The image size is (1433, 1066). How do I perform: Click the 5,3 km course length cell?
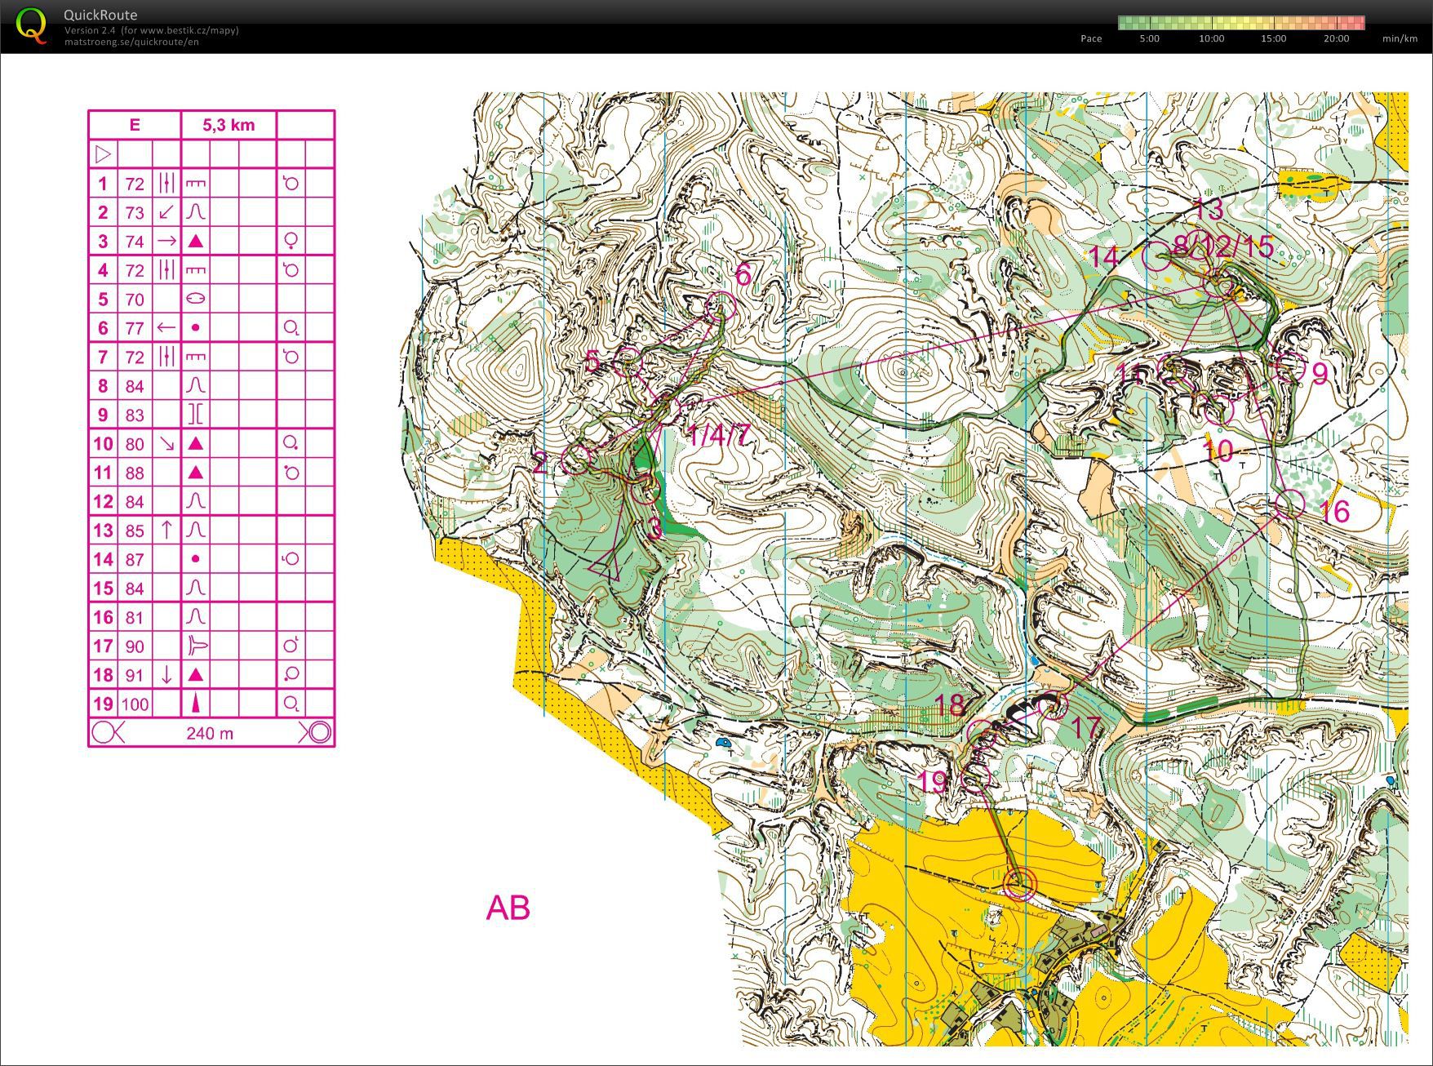point(228,125)
